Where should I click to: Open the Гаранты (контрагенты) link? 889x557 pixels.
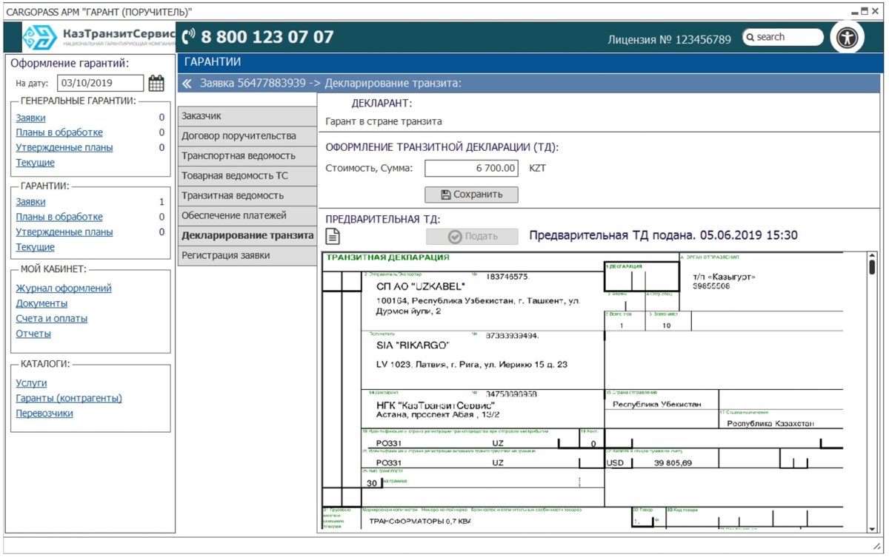69,399
